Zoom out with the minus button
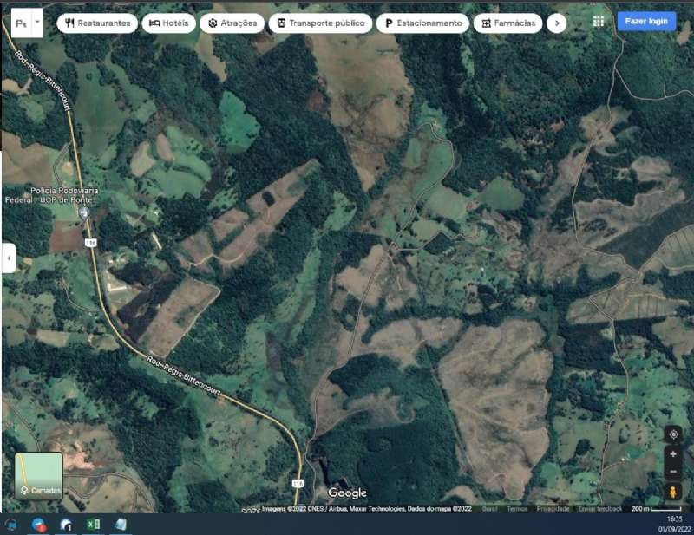 (x=672, y=471)
